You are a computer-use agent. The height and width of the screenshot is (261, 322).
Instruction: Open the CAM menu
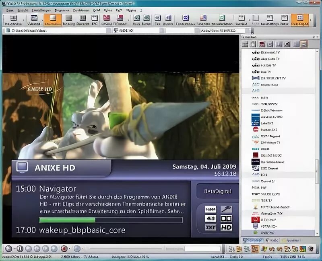click(x=96, y=10)
